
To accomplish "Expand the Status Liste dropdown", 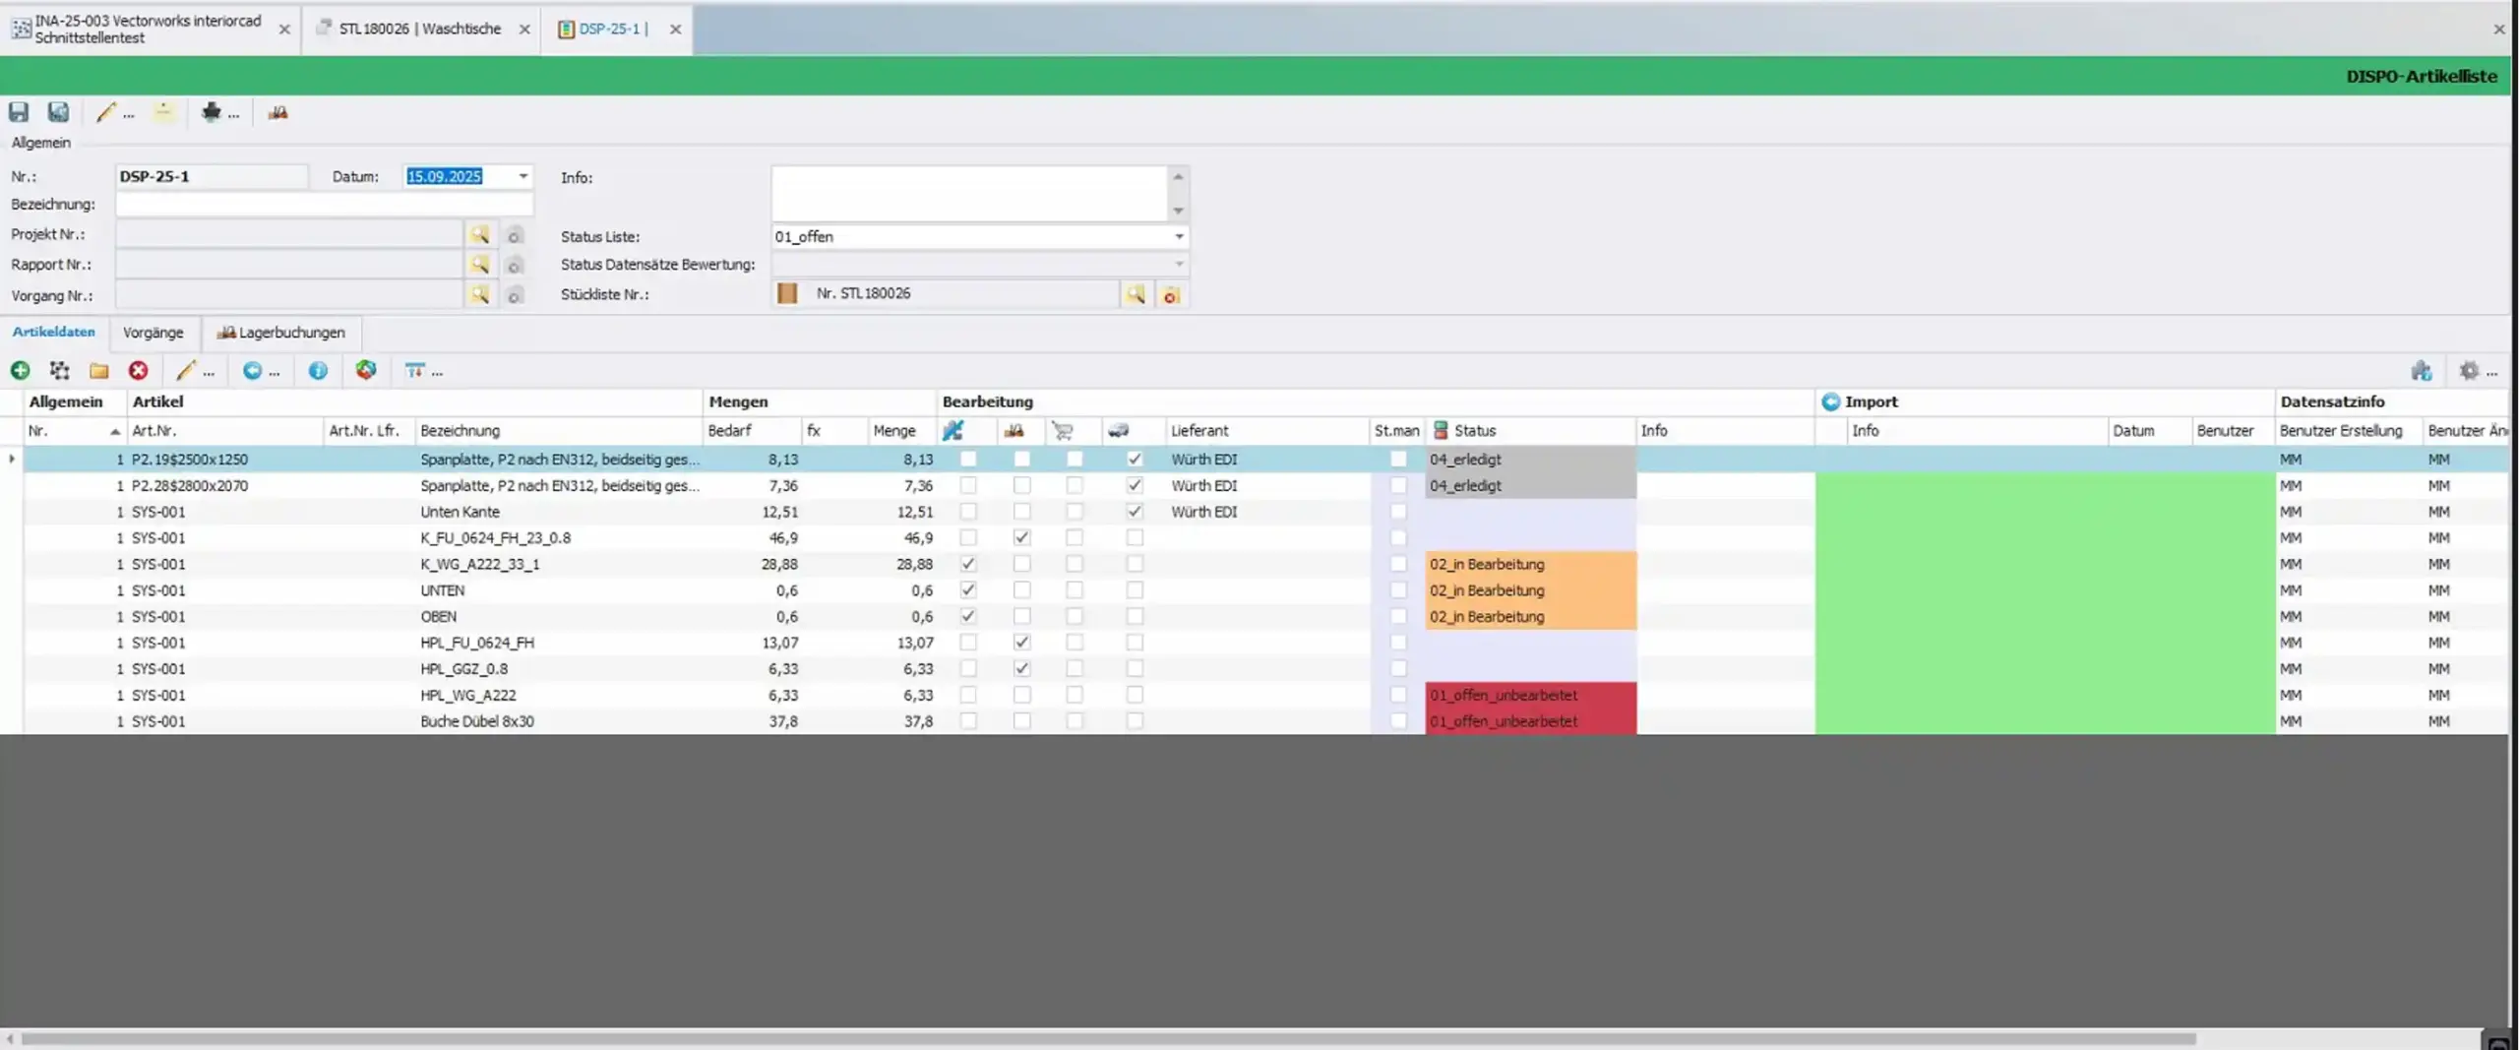I will [1178, 237].
